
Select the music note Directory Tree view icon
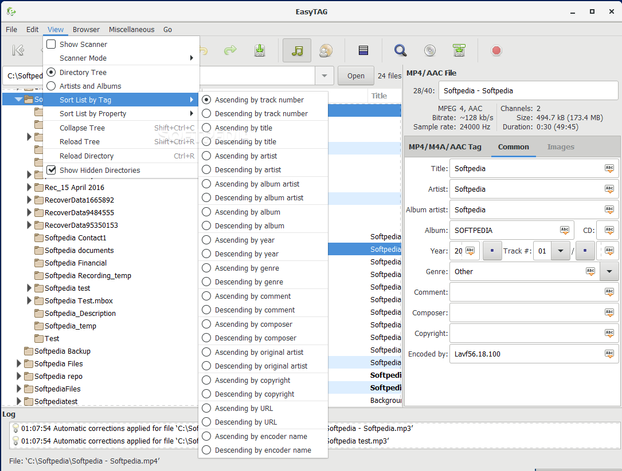(297, 50)
